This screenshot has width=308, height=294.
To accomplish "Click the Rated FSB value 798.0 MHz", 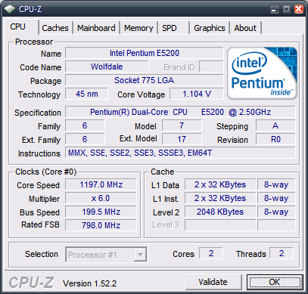I will [x=101, y=225].
